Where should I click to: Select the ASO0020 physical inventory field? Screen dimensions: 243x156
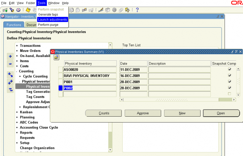[90, 70]
